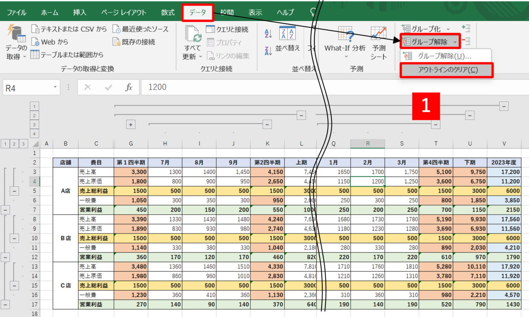This screenshot has height=317, width=529.
Task: Switch to the ホーム ribbon tab
Action: (49, 12)
